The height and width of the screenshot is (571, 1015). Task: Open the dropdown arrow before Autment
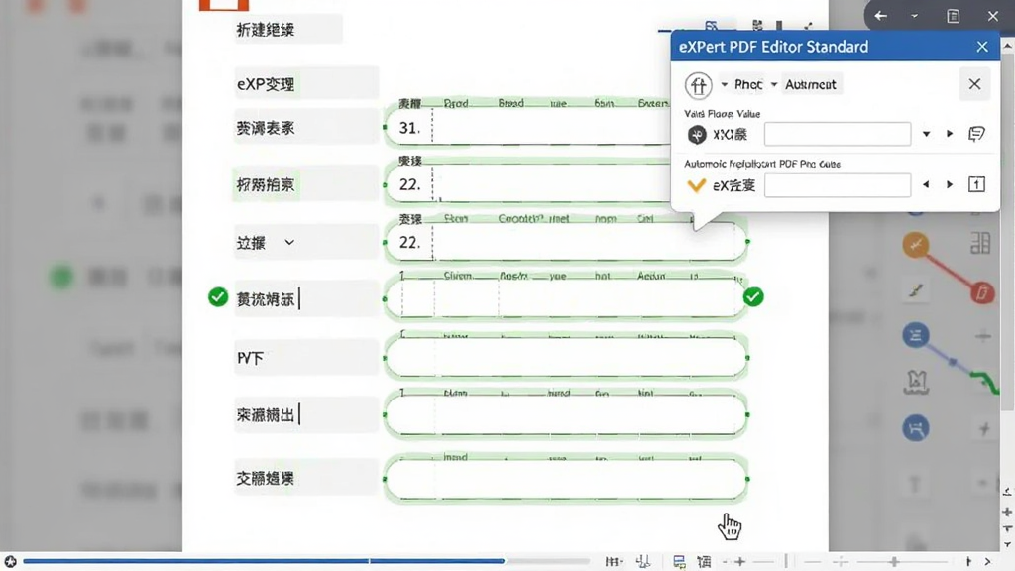pyautogui.click(x=773, y=85)
